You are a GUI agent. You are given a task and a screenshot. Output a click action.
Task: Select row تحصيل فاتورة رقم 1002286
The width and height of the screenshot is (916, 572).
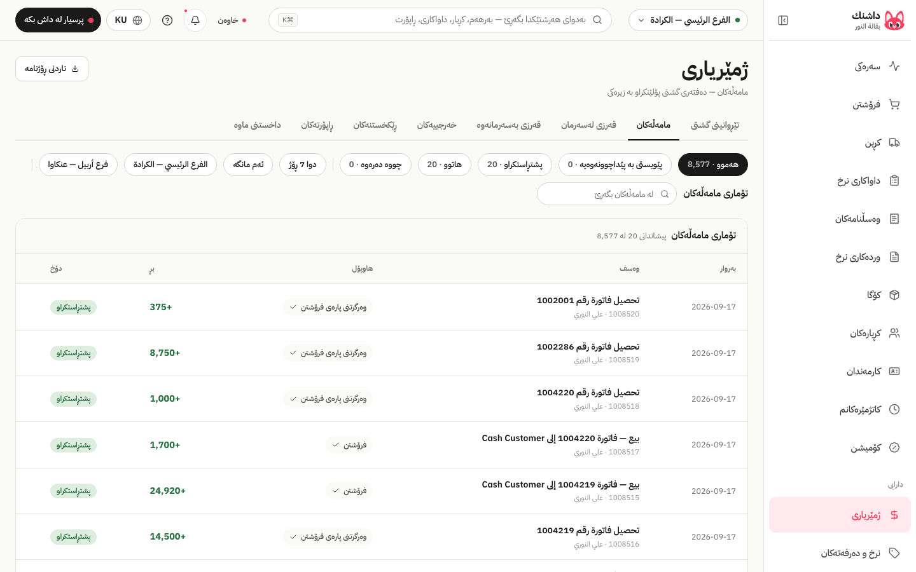tap(382, 353)
